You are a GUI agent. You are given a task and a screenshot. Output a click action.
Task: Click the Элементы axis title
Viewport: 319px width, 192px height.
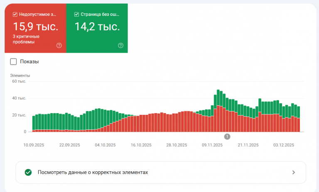coord(20,75)
